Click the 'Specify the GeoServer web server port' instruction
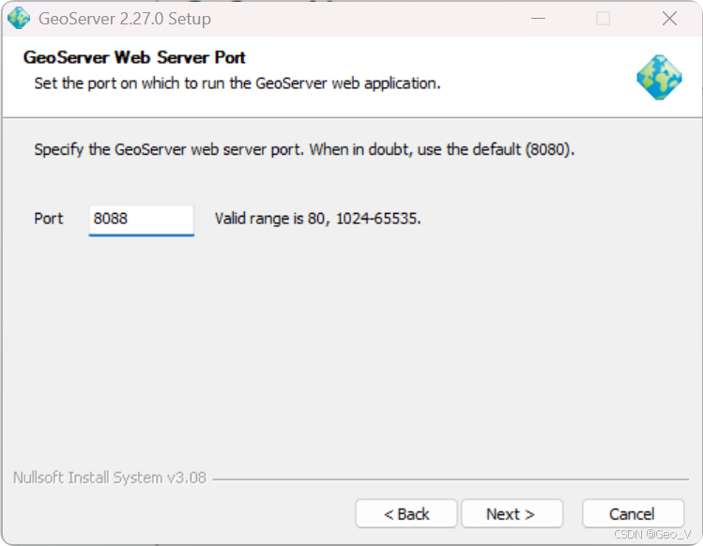Screen dimensions: 703x546 304,150
